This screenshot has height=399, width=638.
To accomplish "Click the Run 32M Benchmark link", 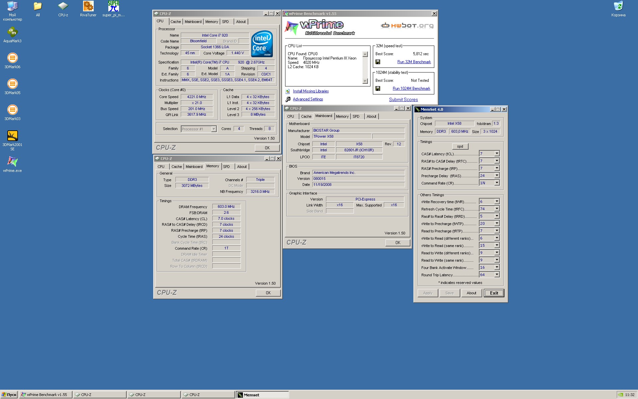I will 414,62.
